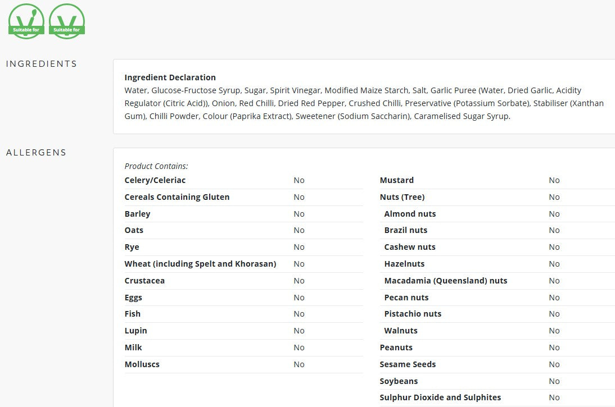Click the ALLERGENS section heading
The width and height of the screenshot is (615, 407).
36,152
